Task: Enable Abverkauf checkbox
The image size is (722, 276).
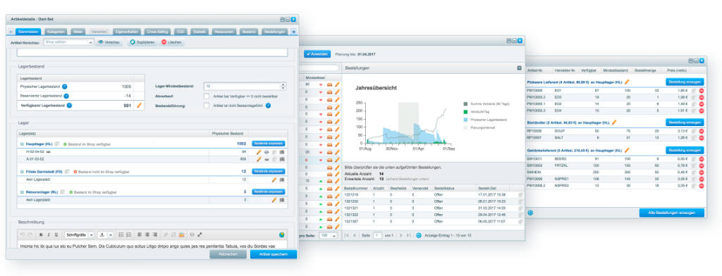Action: coord(207,96)
